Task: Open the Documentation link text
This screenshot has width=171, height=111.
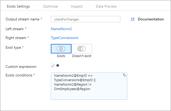Action: [x=151, y=19]
